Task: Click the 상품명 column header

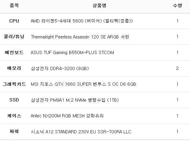Action: pyautogui.click(x=99, y=6)
